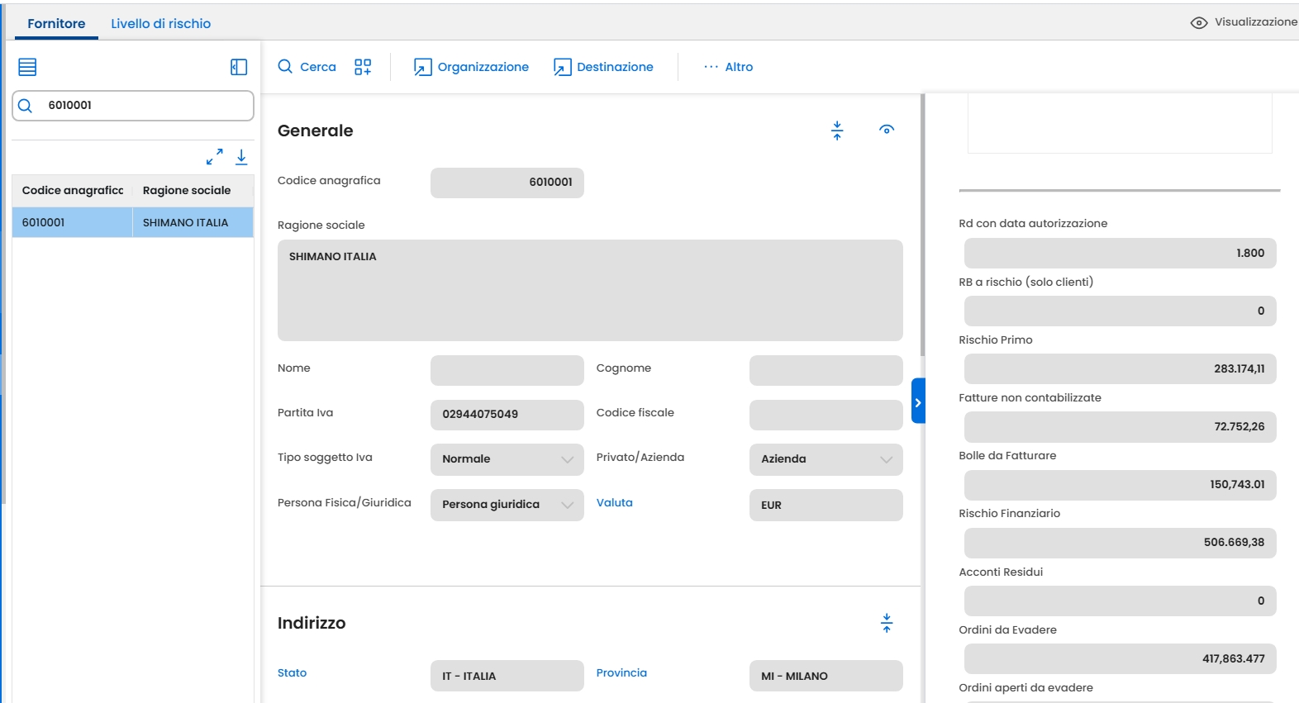1299x703 pixels.
Task: Click the Stato IT - ITALIA field
Action: pyautogui.click(x=507, y=676)
